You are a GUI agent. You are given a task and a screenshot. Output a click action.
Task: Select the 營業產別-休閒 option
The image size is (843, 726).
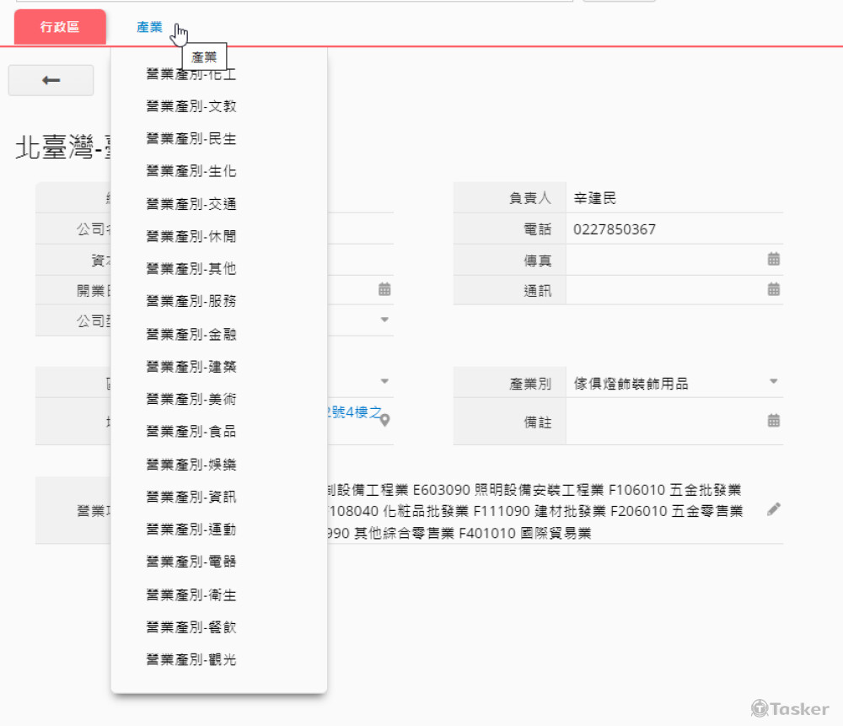(191, 236)
